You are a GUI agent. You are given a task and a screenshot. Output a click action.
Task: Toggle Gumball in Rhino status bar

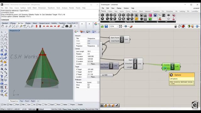tap(82, 109)
